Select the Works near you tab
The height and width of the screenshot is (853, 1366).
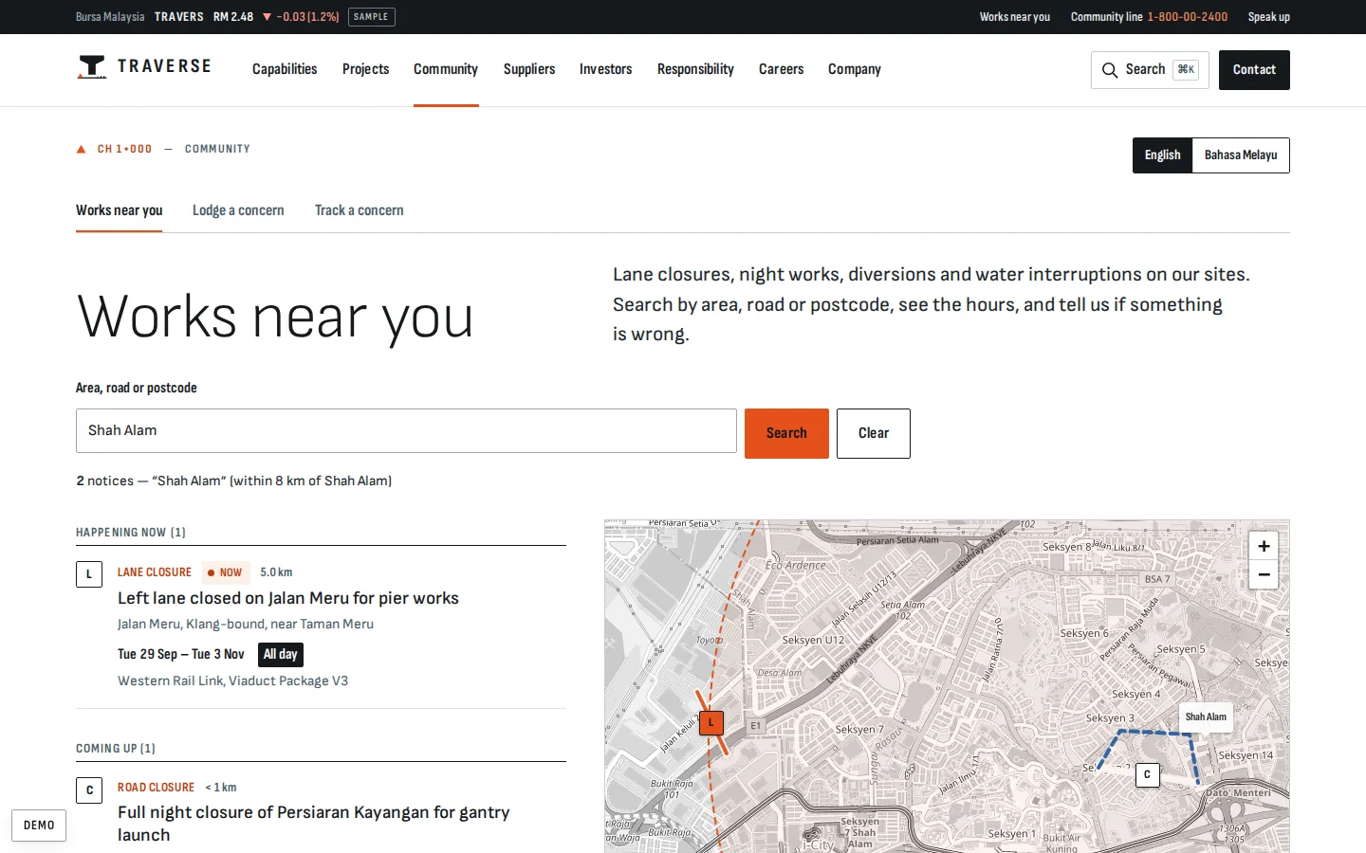click(120, 210)
